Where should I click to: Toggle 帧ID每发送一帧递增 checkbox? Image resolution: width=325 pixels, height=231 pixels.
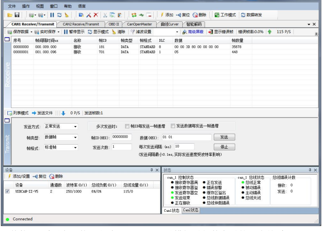click(127, 126)
